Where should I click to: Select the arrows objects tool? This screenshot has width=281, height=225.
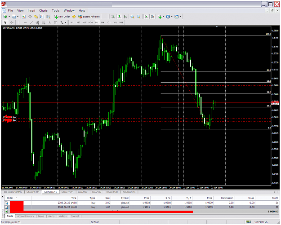pyautogui.click(x=62, y=22)
